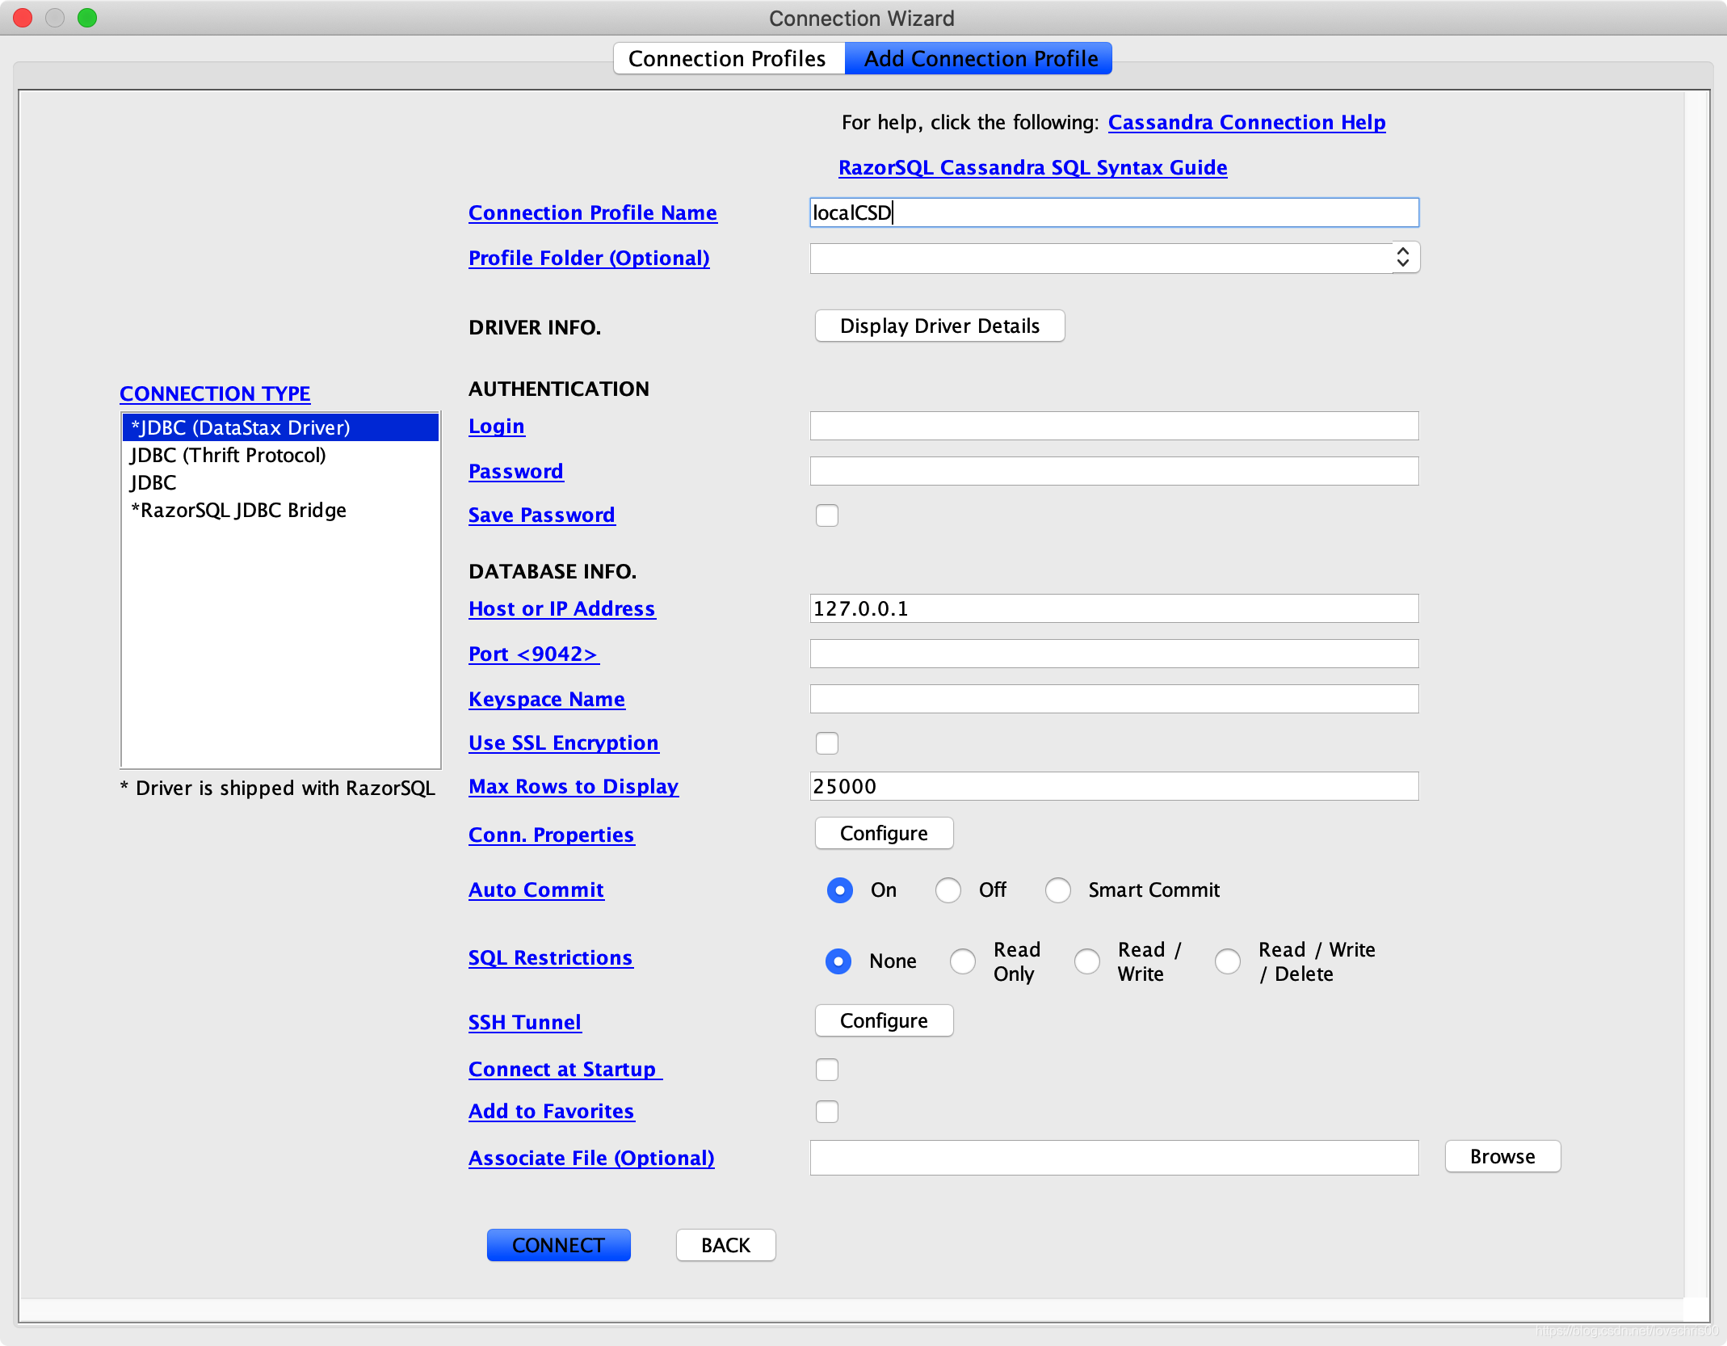Switch to Connection Profiles tab
Image resolution: width=1727 pixels, height=1346 pixels.
727,59
